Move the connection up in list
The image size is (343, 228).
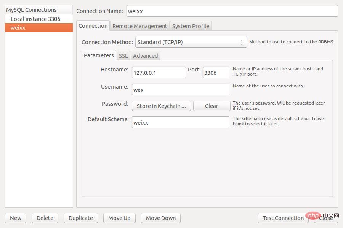[x=119, y=218]
